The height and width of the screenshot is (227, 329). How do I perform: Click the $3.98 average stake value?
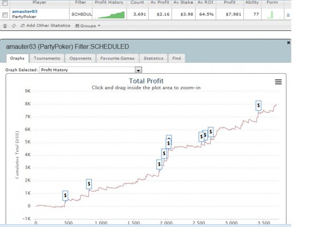[187, 15]
